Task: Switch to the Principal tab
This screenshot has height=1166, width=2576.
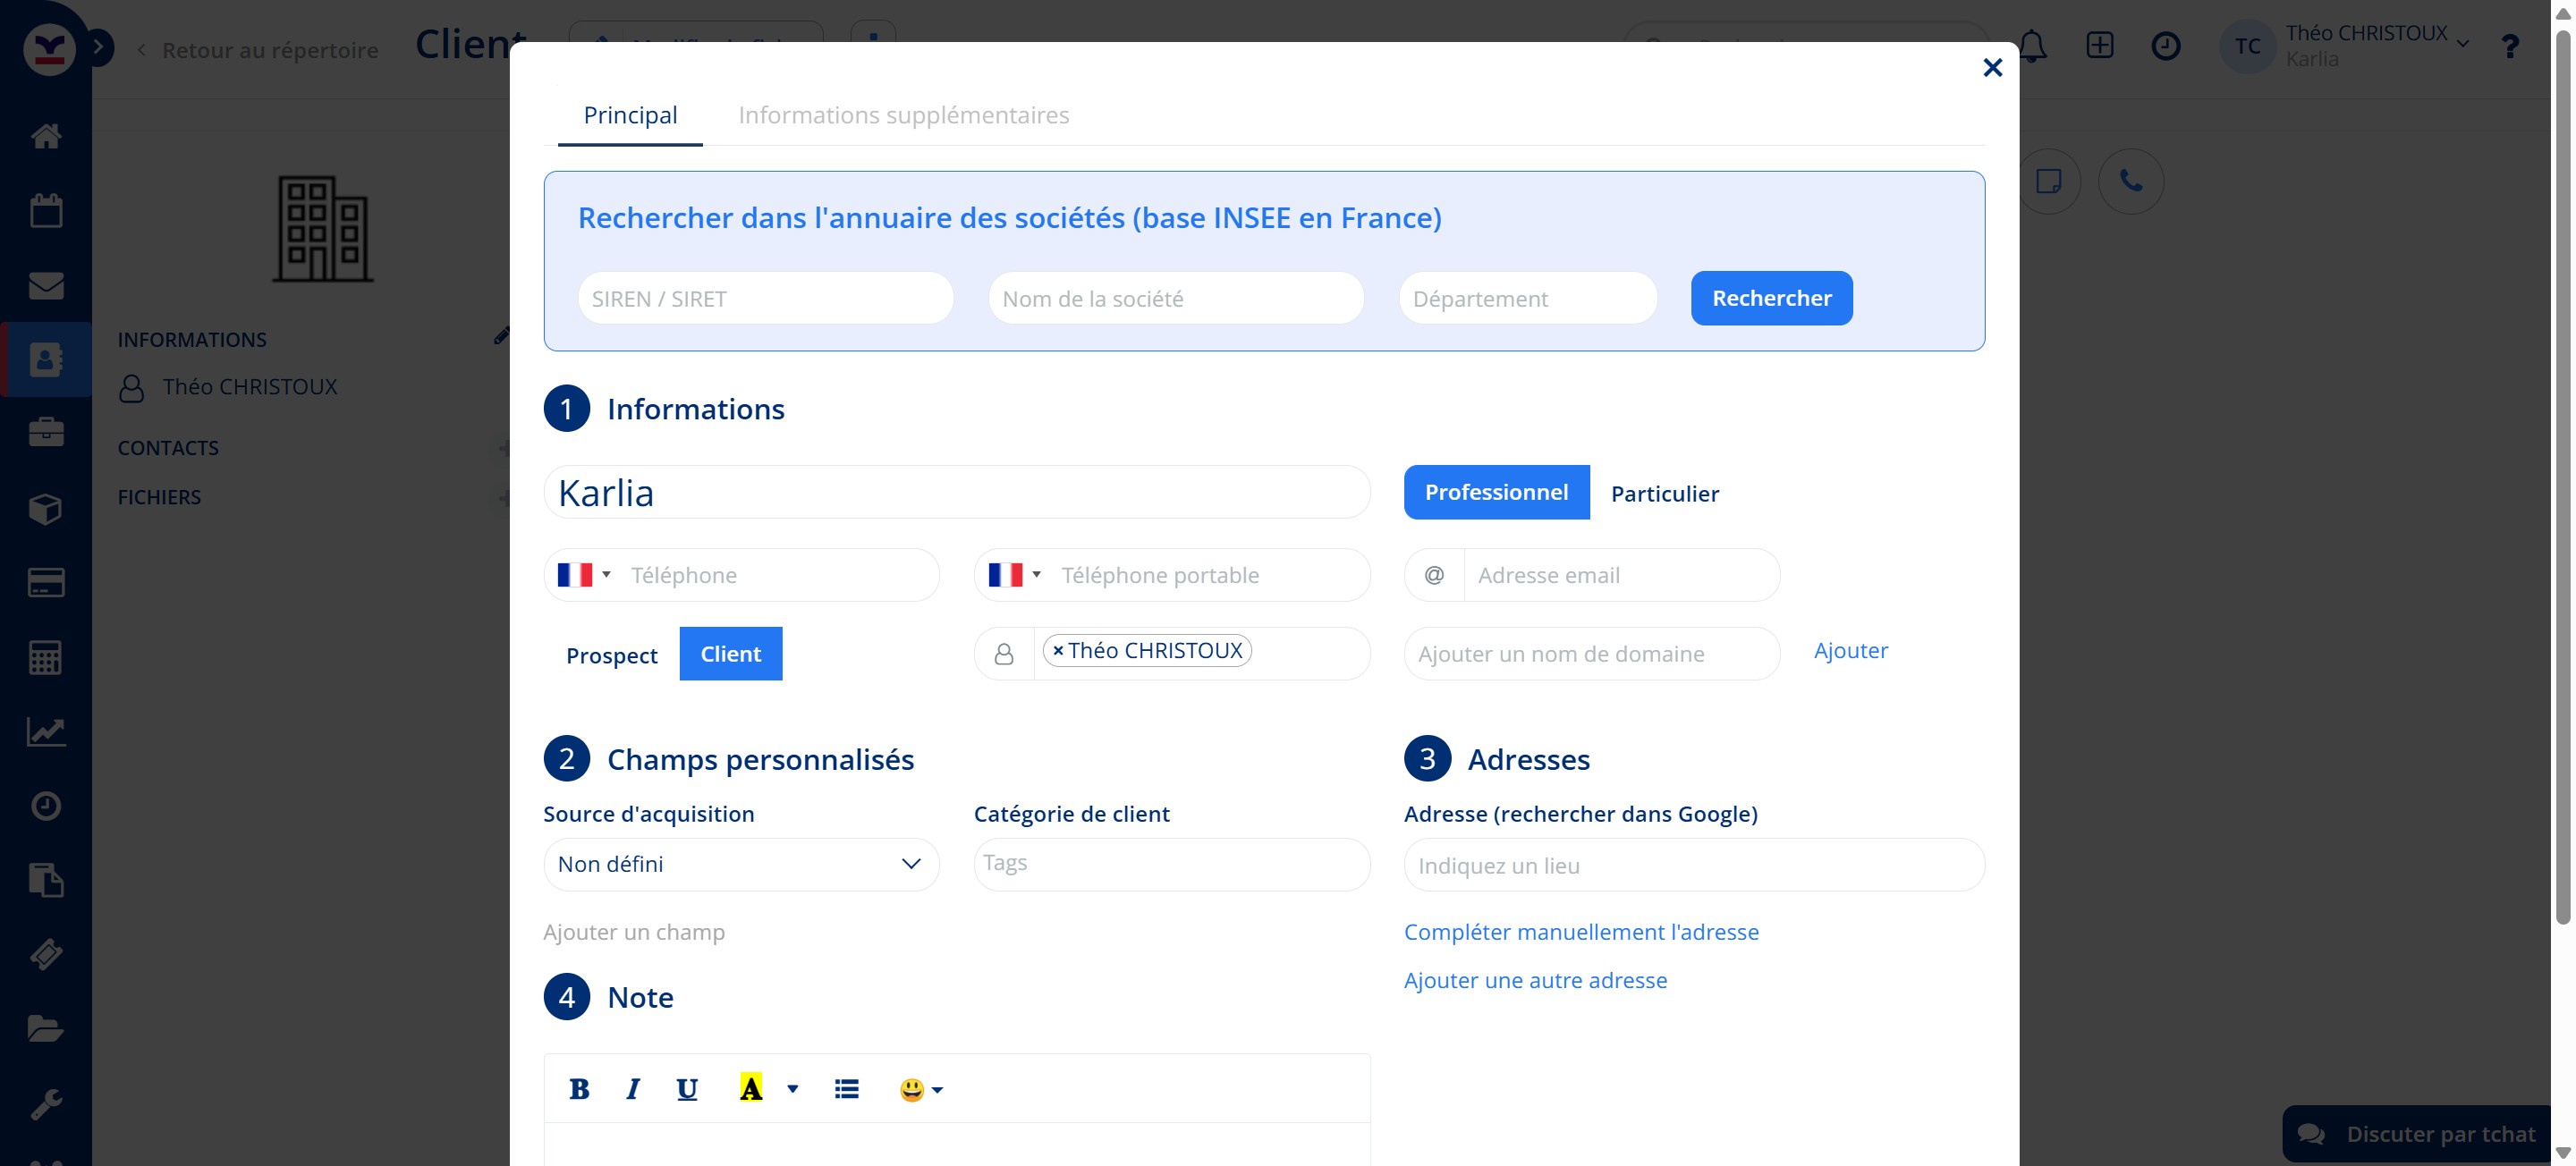Action: click(x=630, y=115)
